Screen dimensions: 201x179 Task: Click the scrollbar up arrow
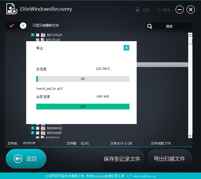[190, 35]
